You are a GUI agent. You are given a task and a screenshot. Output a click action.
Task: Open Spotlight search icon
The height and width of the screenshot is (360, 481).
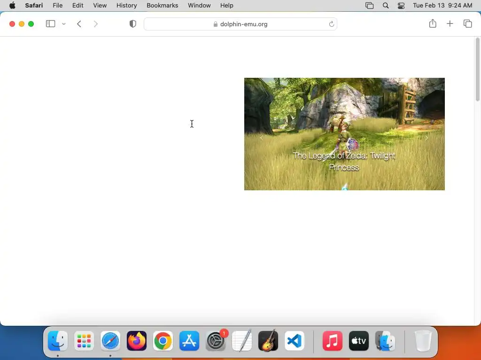pyautogui.click(x=386, y=6)
